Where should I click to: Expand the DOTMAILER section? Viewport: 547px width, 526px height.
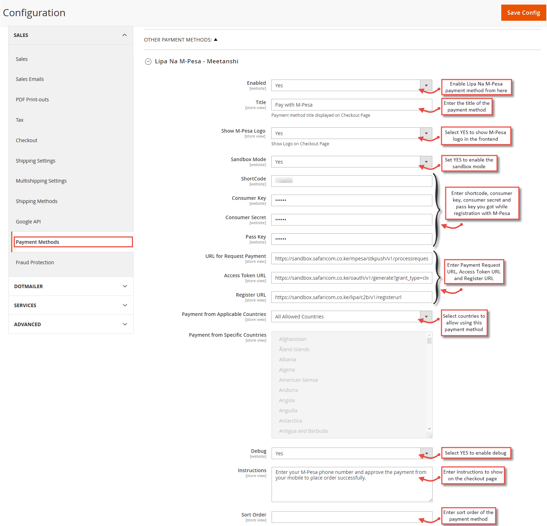[x=71, y=286]
